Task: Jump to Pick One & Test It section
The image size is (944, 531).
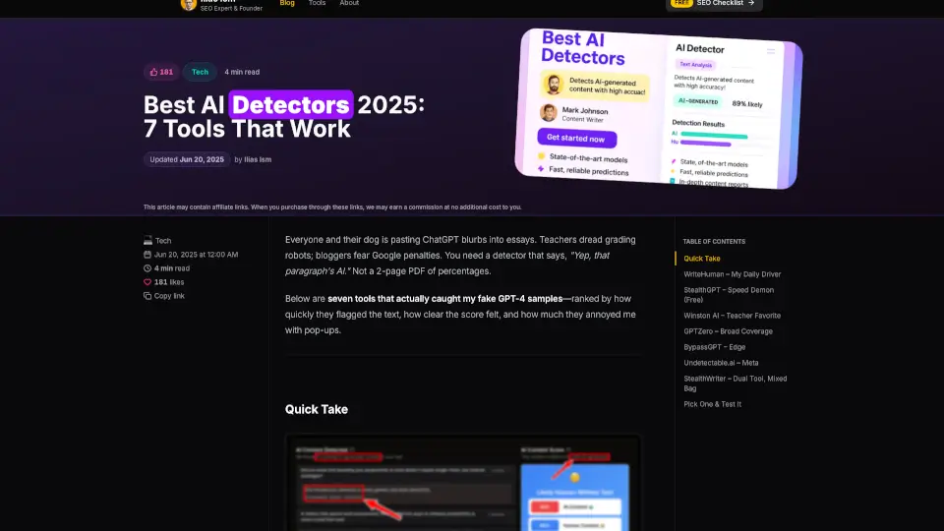Action: [712, 404]
